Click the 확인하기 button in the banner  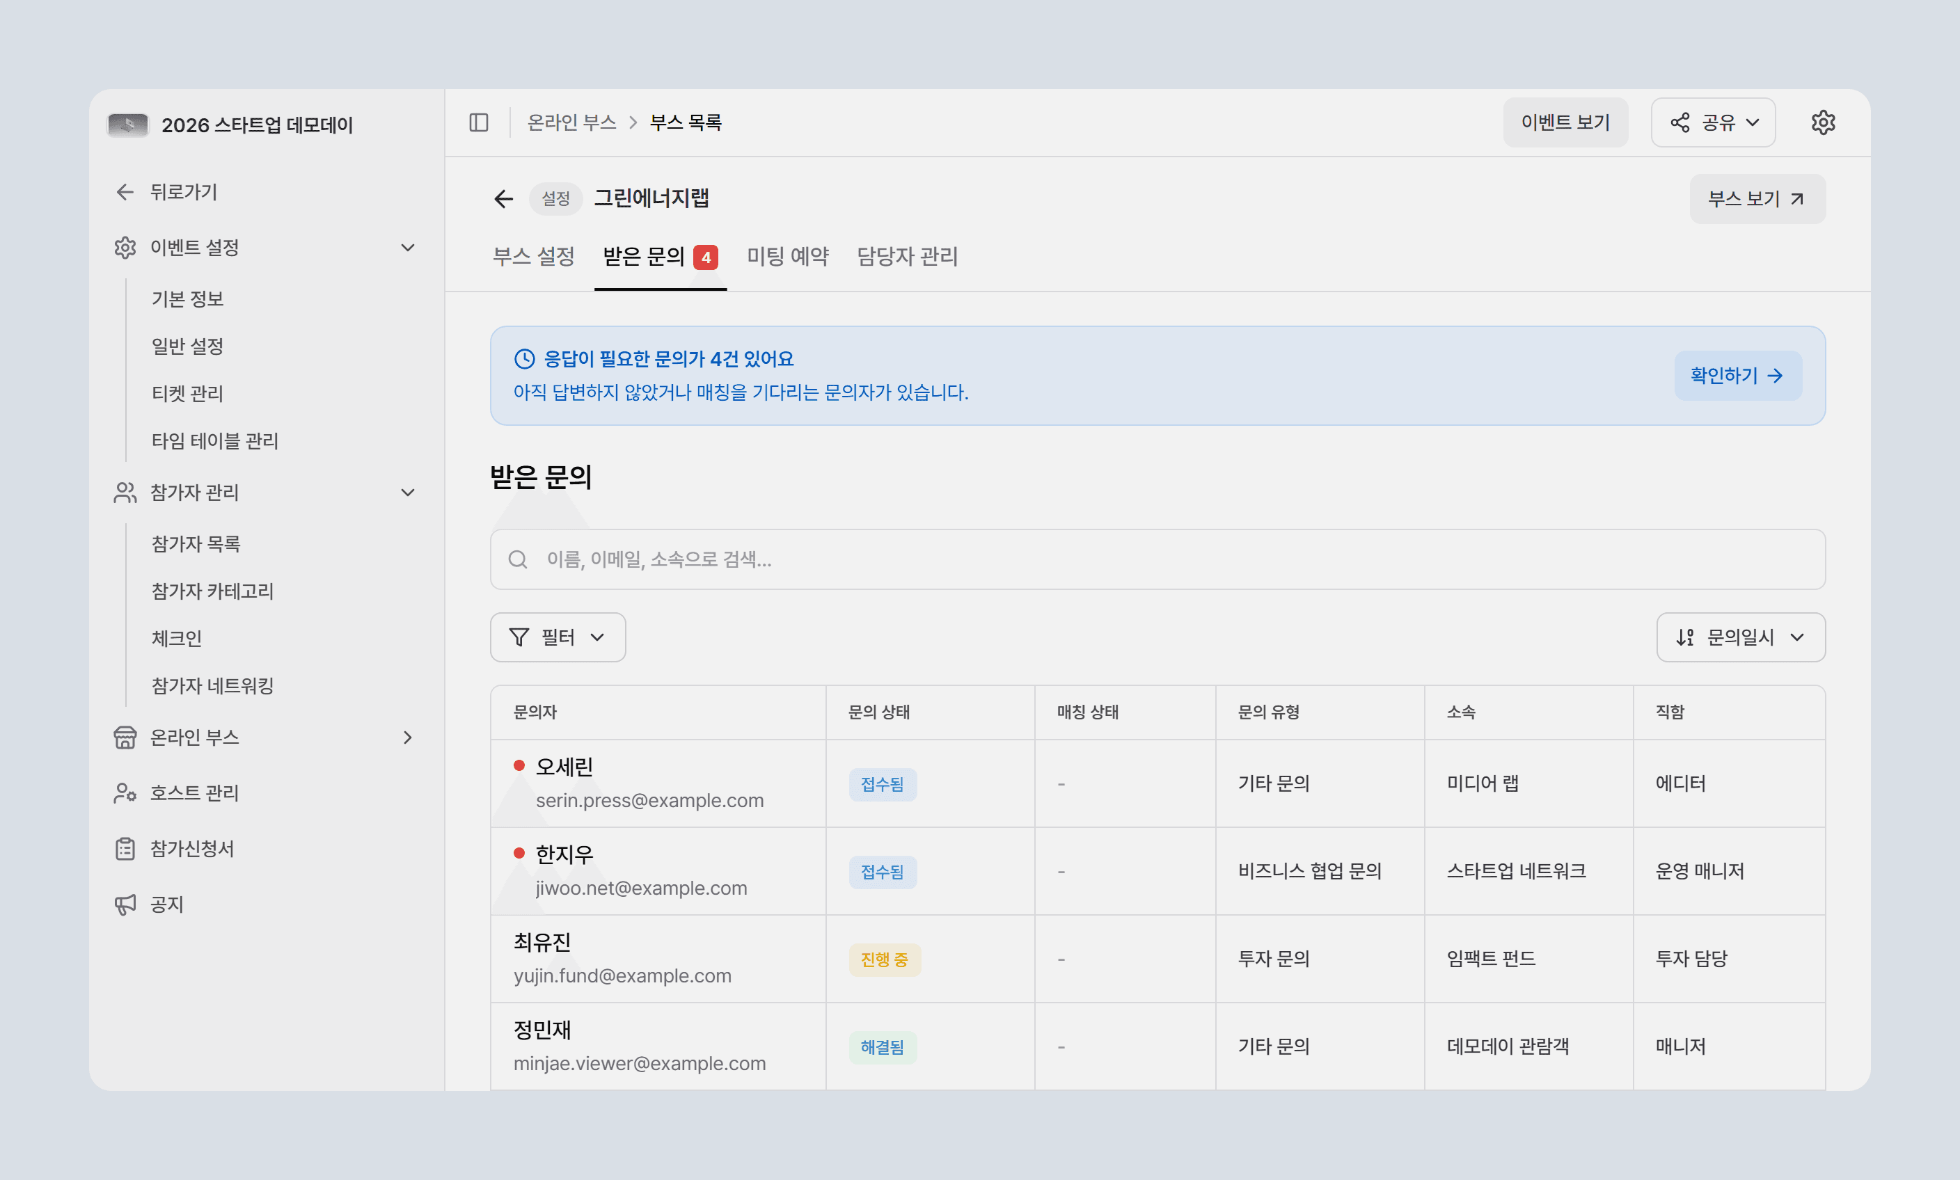click(x=1737, y=375)
